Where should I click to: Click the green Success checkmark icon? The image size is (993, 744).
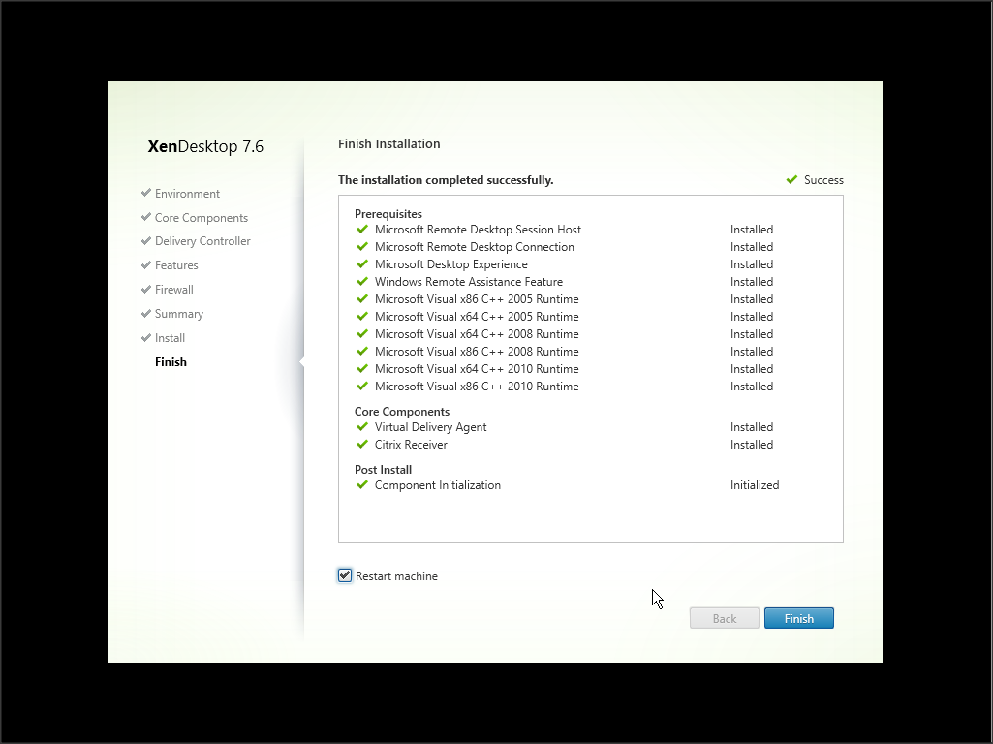(x=792, y=180)
